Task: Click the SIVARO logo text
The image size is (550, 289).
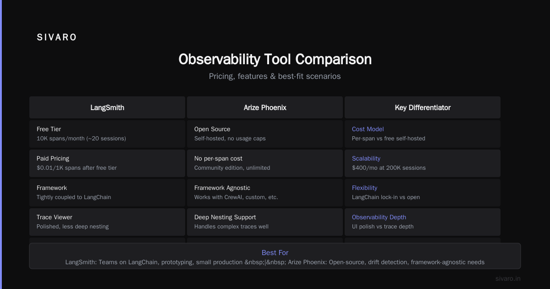Action: 57,38
